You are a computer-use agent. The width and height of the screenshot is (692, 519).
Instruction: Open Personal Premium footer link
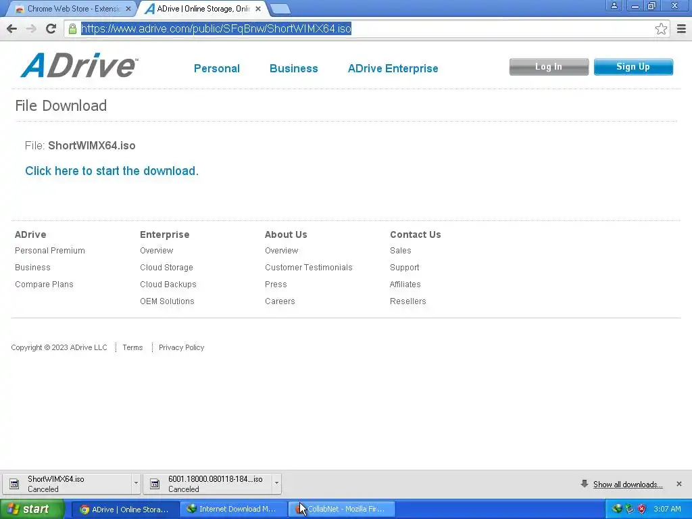pyautogui.click(x=50, y=251)
